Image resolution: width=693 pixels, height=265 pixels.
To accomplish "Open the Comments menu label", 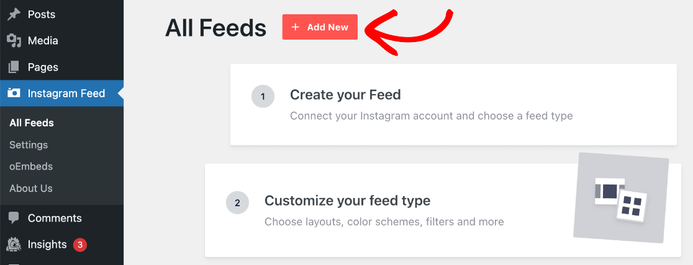I will tap(55, 218).
